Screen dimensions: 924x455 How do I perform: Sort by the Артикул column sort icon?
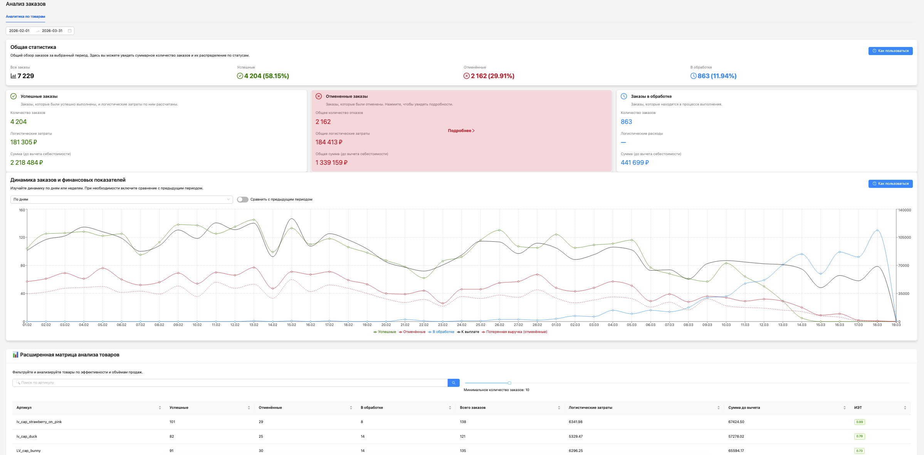coord(160,408)
